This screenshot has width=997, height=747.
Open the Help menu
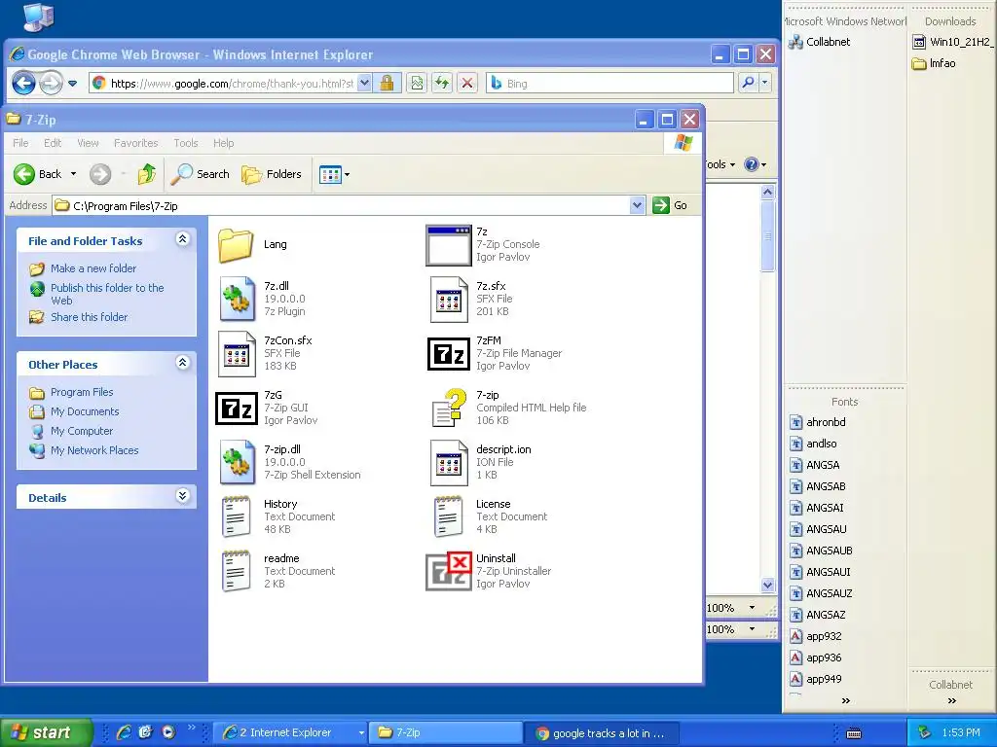223,143
